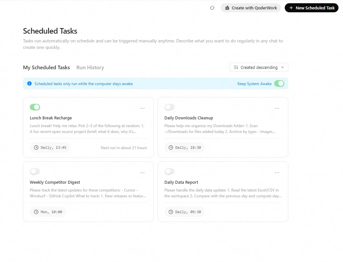Click the QoderWork robot icon

coord(227,8)
